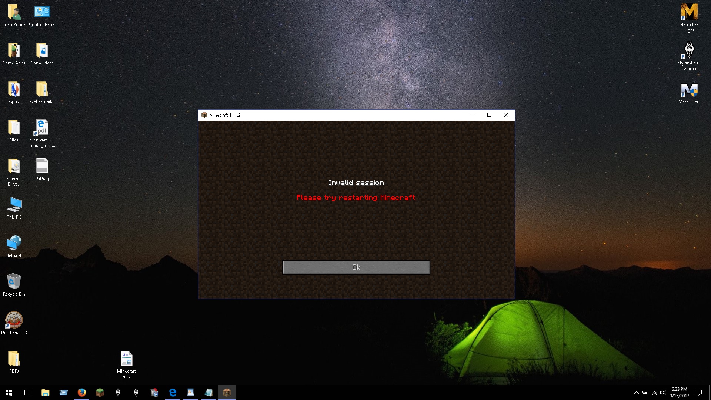
Task: Click Minecraft crafting table taskbar icon
Action: point(227,392)
